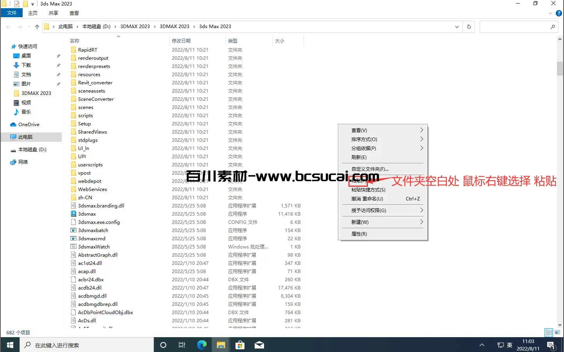
Task: Open Quick Access Toolbar customize dropdown
Action: [x=33, y=4]
